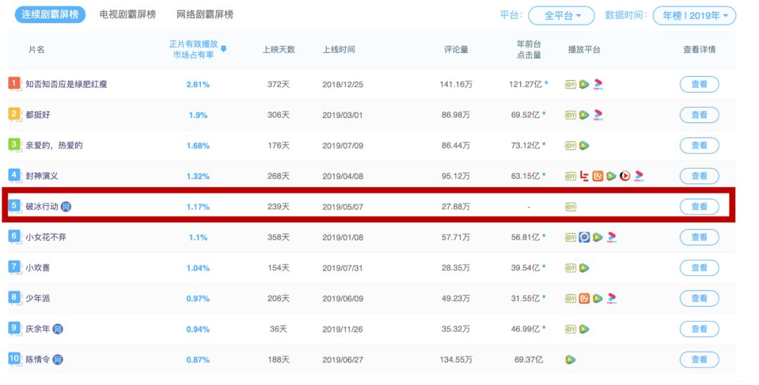The width and height of the screenshot is (759, 385).
Task: Click the rank 1 badge for 知否知否应是绿肥红瘦
Action: 14,84
